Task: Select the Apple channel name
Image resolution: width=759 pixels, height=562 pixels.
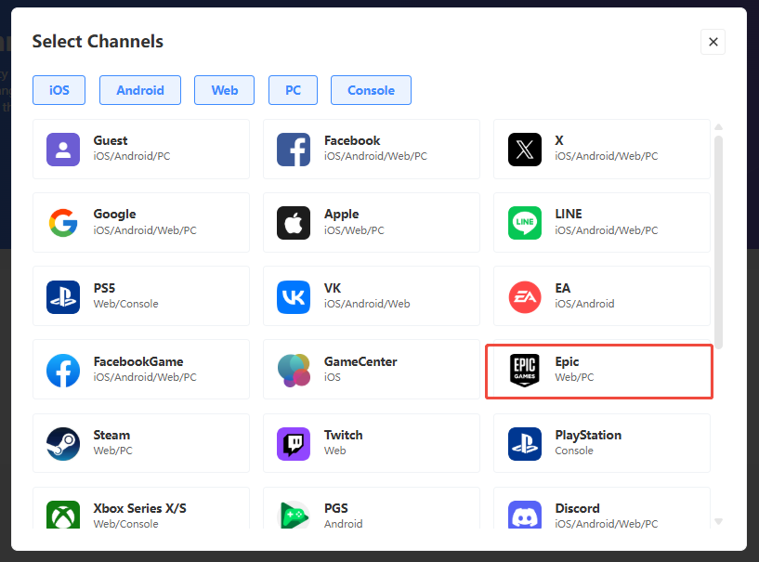Action: [341, 214]
